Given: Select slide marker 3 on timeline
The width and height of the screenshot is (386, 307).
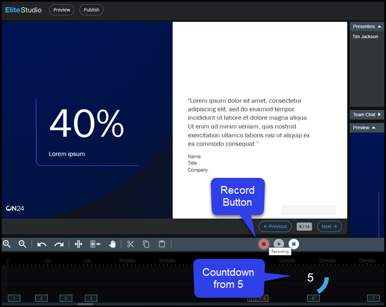Looking at the screenshot, I should coord(66,298).
